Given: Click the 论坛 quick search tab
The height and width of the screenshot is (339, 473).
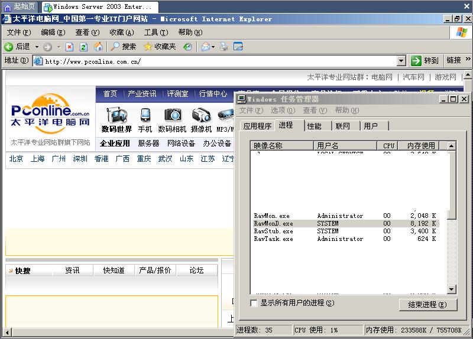Looking at the screenshot, I should pyautogui.click(x=196, y=270).
